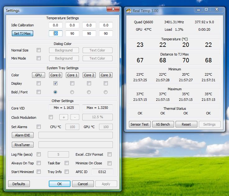Screen dimensions: 229x196
Task: Click Mini Mode Background color button
Action: click(64, 58)
